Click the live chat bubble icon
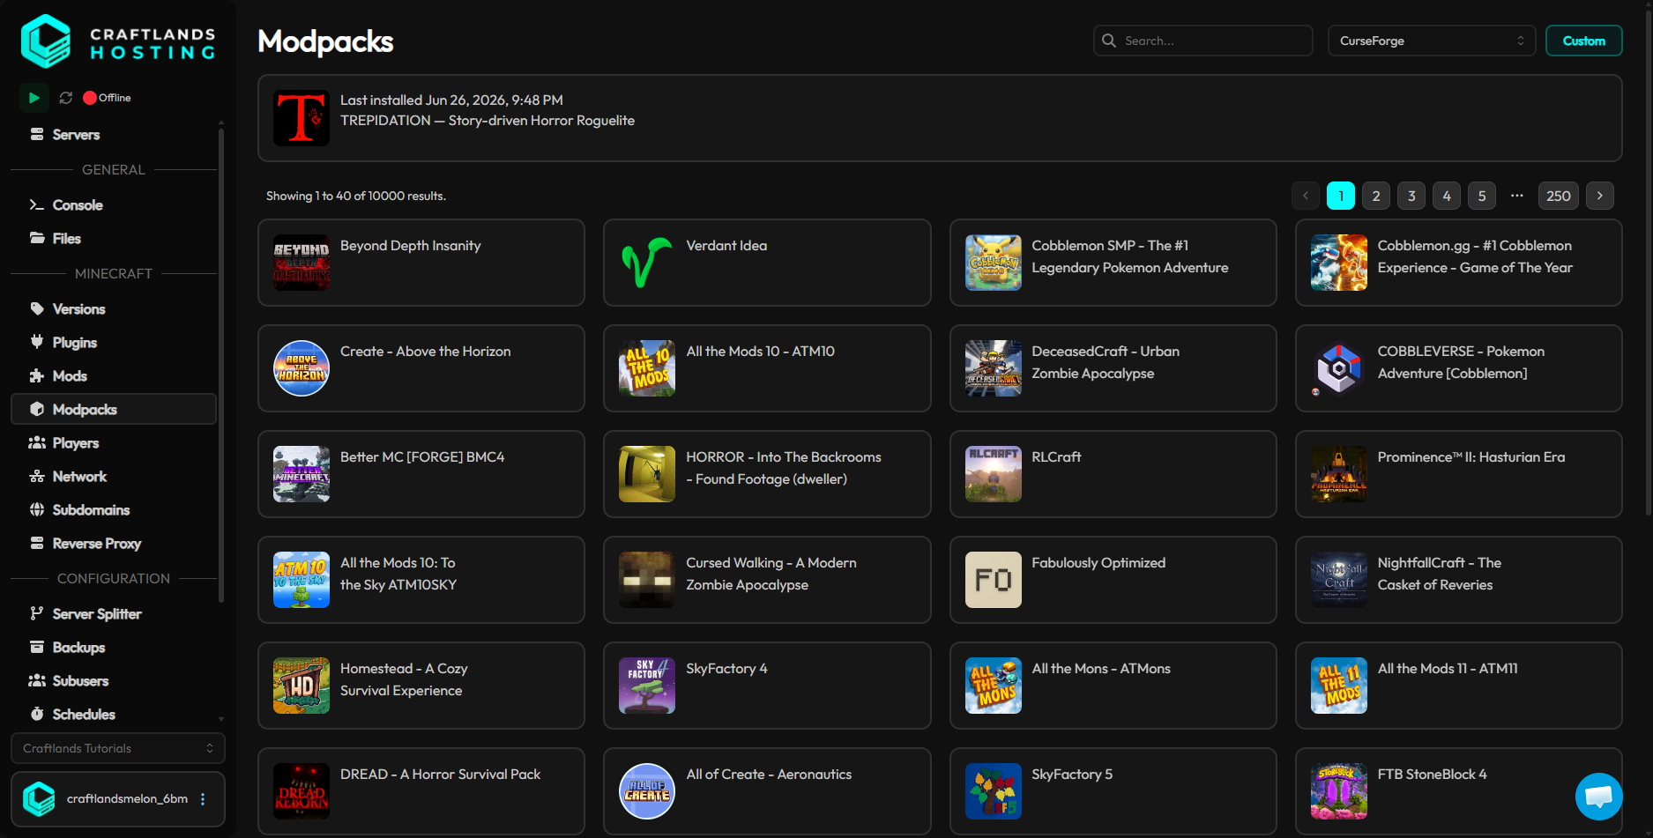Viewport: 1653px width, 838px height. click(1598, 797)
